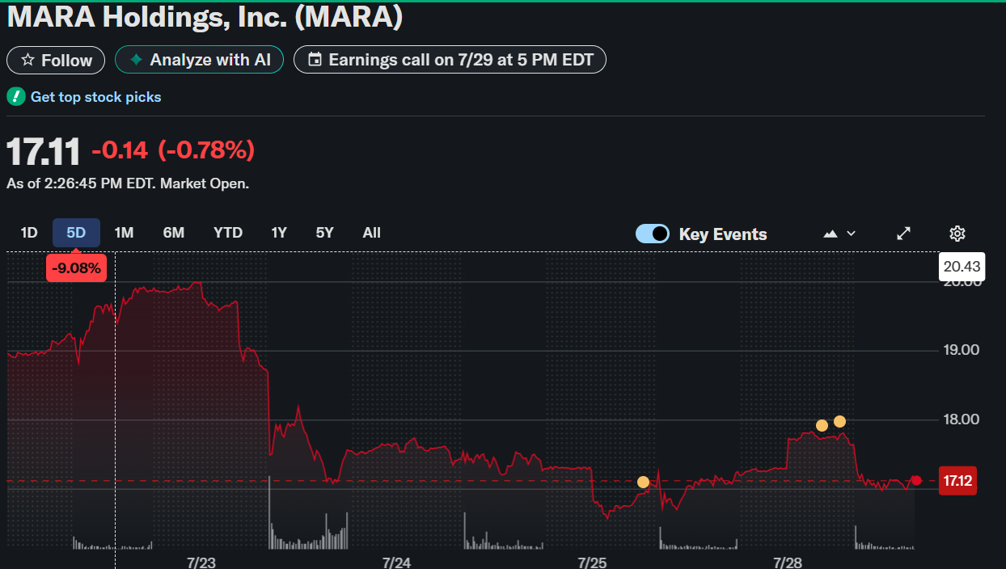Click the MARA Holdings, Inc. title
Viewport: 1006px width, 569px height.
pos(205,16)
